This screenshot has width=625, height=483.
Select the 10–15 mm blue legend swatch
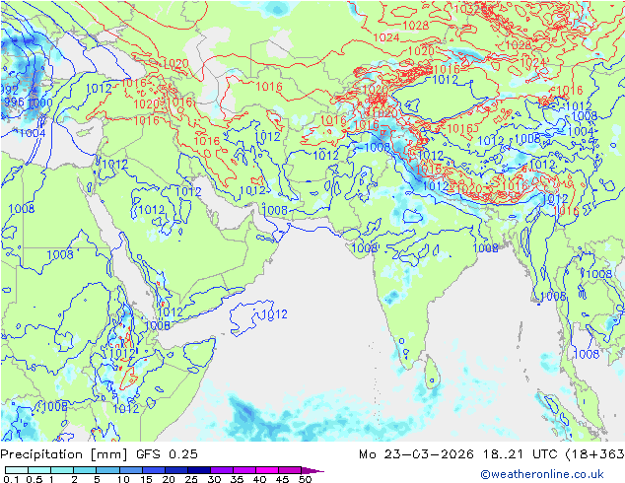click(x=131, y=470)
